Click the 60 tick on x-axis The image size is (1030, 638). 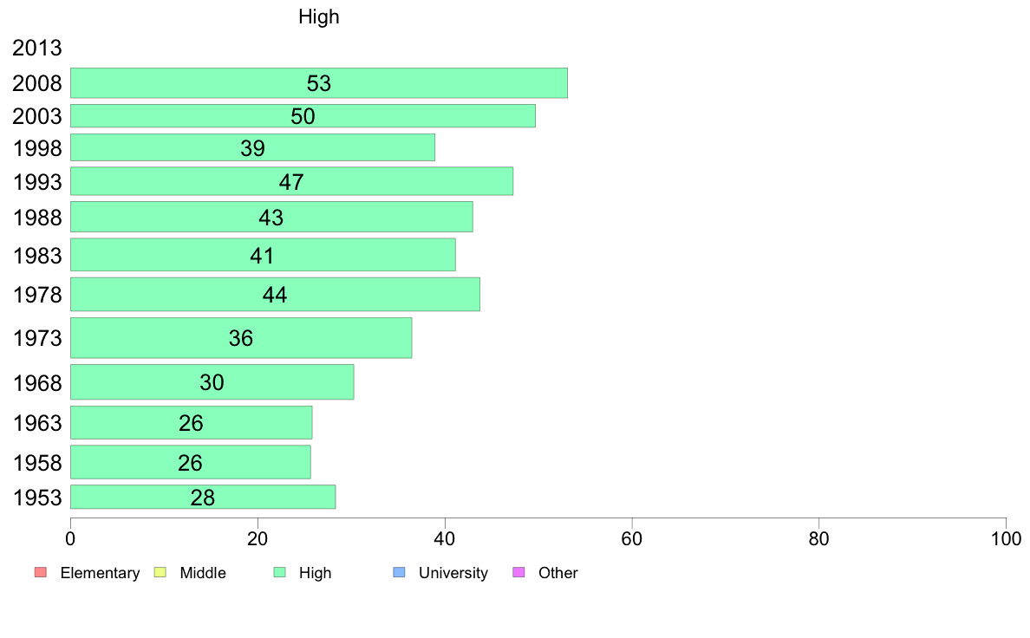tap(631, 539)
